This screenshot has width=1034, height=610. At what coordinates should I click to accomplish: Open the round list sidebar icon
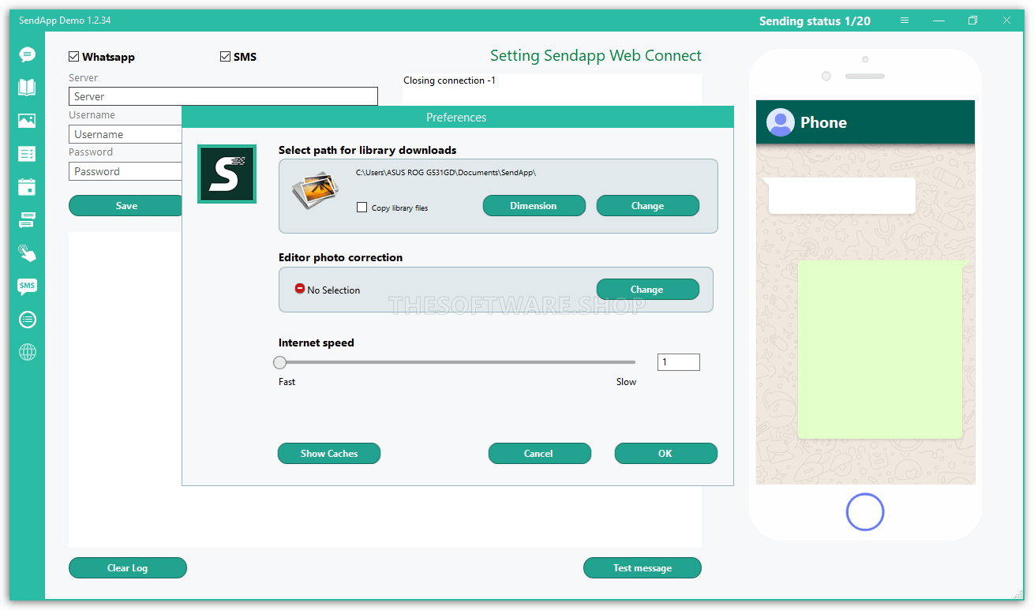(x=28, y=320)
